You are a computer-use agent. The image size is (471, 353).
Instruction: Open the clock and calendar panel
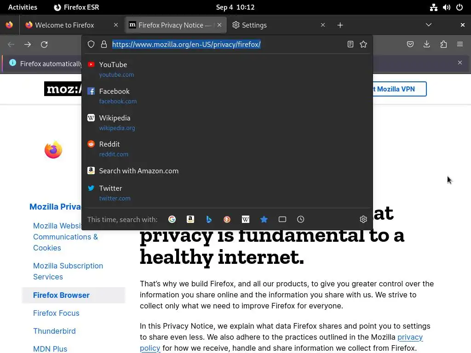point(235,7)
